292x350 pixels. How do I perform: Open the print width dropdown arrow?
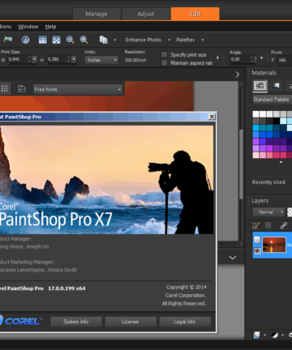[x=35, y=59]
